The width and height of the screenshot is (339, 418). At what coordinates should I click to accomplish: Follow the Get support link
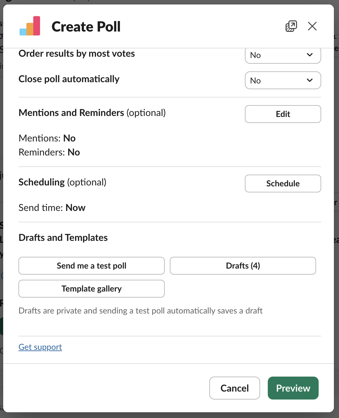tap(40, 347)
